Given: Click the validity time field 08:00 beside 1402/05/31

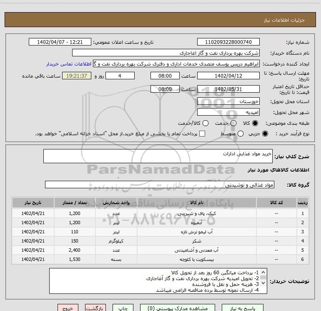Looking at the screenshot, I should tap(165, 89).
